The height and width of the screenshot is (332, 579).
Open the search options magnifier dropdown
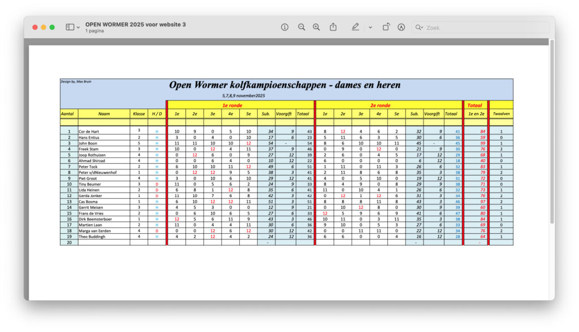point(419,27)
